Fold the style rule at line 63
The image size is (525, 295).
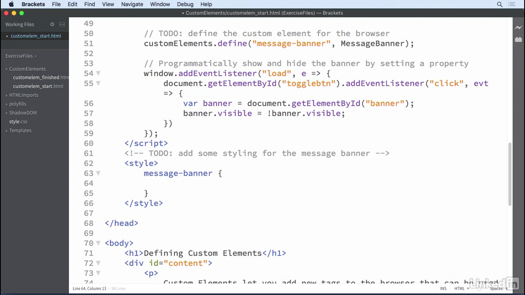pyautogui.click(x=98, y=173)
